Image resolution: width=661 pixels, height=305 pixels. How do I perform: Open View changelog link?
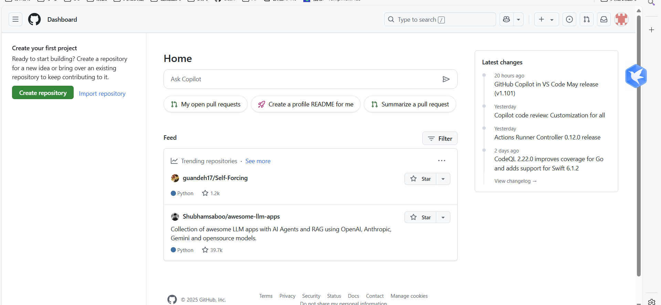coord(515,181)
